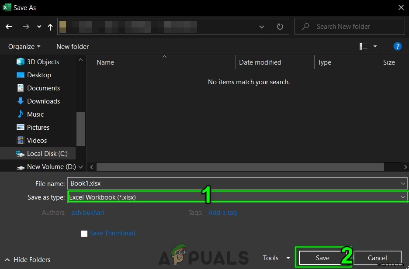File list scroll left arrow
Viewport: 409px width, 269px height.
click(92, 167)
